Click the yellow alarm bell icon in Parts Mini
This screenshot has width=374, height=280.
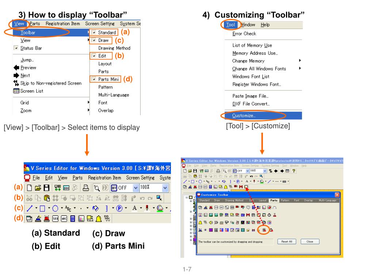coord(99,218)
